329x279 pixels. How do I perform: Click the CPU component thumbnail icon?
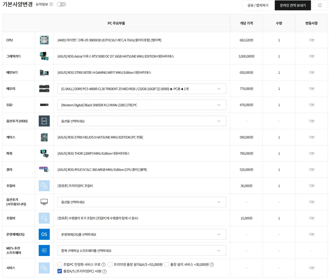[44, 40]
